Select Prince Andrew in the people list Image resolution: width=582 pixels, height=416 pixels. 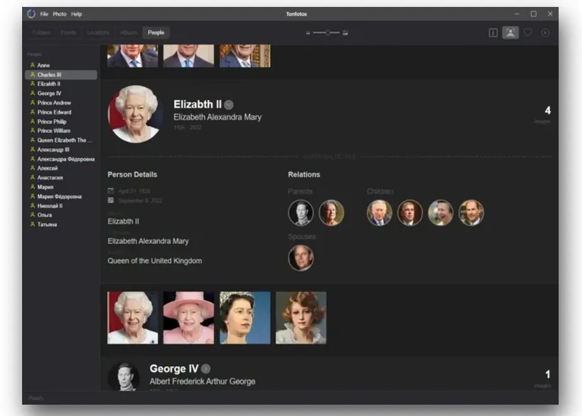[61, 103]
